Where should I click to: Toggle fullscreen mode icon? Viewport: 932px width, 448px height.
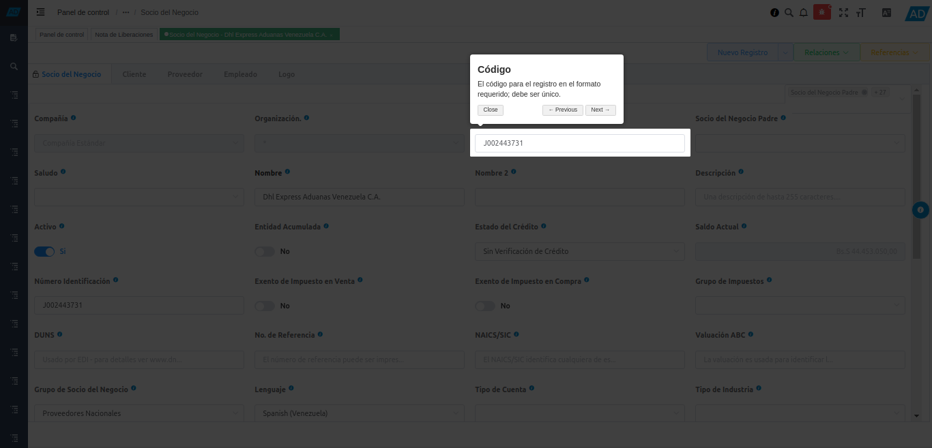tap(843, 12)
